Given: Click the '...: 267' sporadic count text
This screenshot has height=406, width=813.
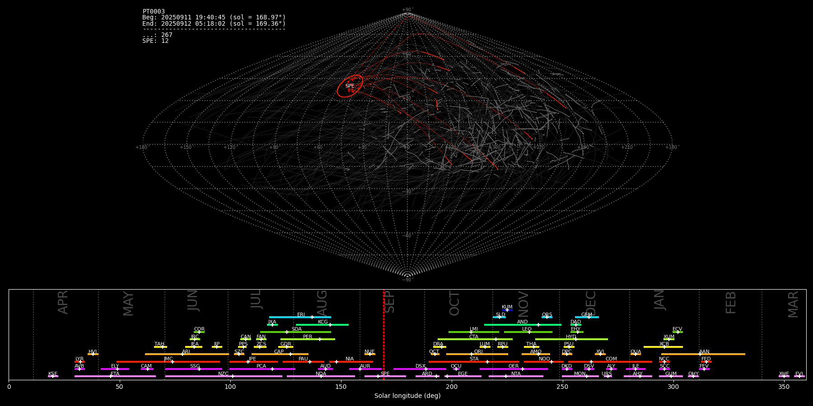Looking at the screenshot, I should point(157,35).
